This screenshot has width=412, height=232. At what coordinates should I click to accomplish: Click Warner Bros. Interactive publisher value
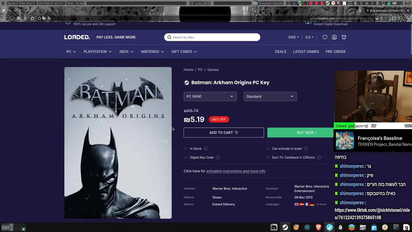pyautogui.click(x=230, y=188)
